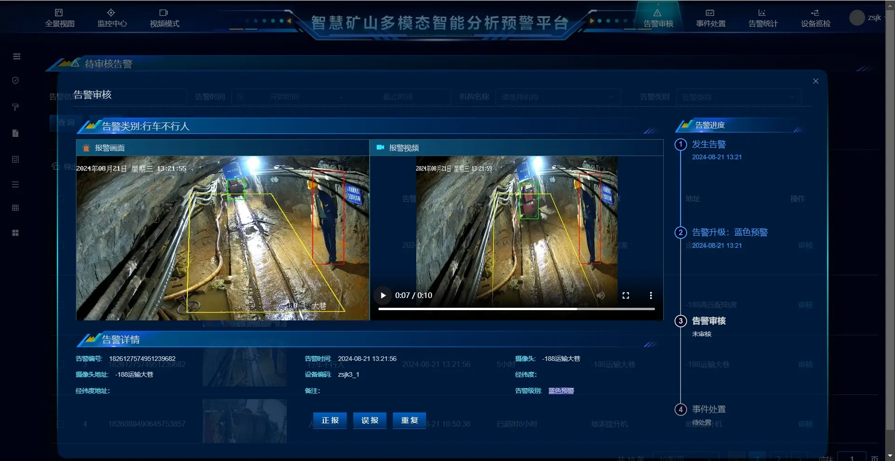Click the 误报 false alarm button
The height and width of the screenshot is (461, 895).
coord(370,420)
